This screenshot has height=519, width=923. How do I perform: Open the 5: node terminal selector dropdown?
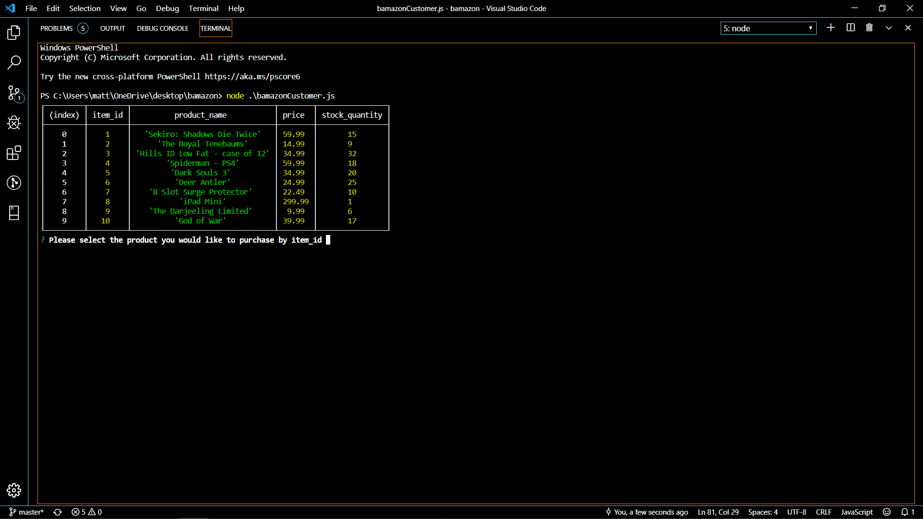pos(768,28)
